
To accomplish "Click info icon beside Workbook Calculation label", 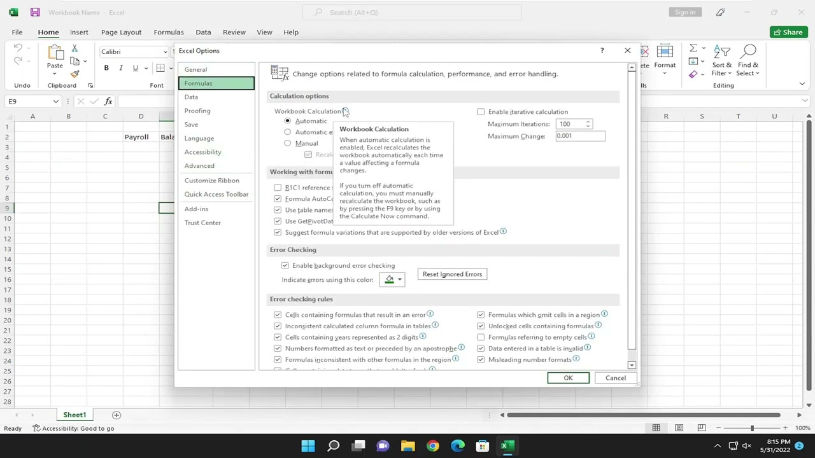I will [345, 111].
